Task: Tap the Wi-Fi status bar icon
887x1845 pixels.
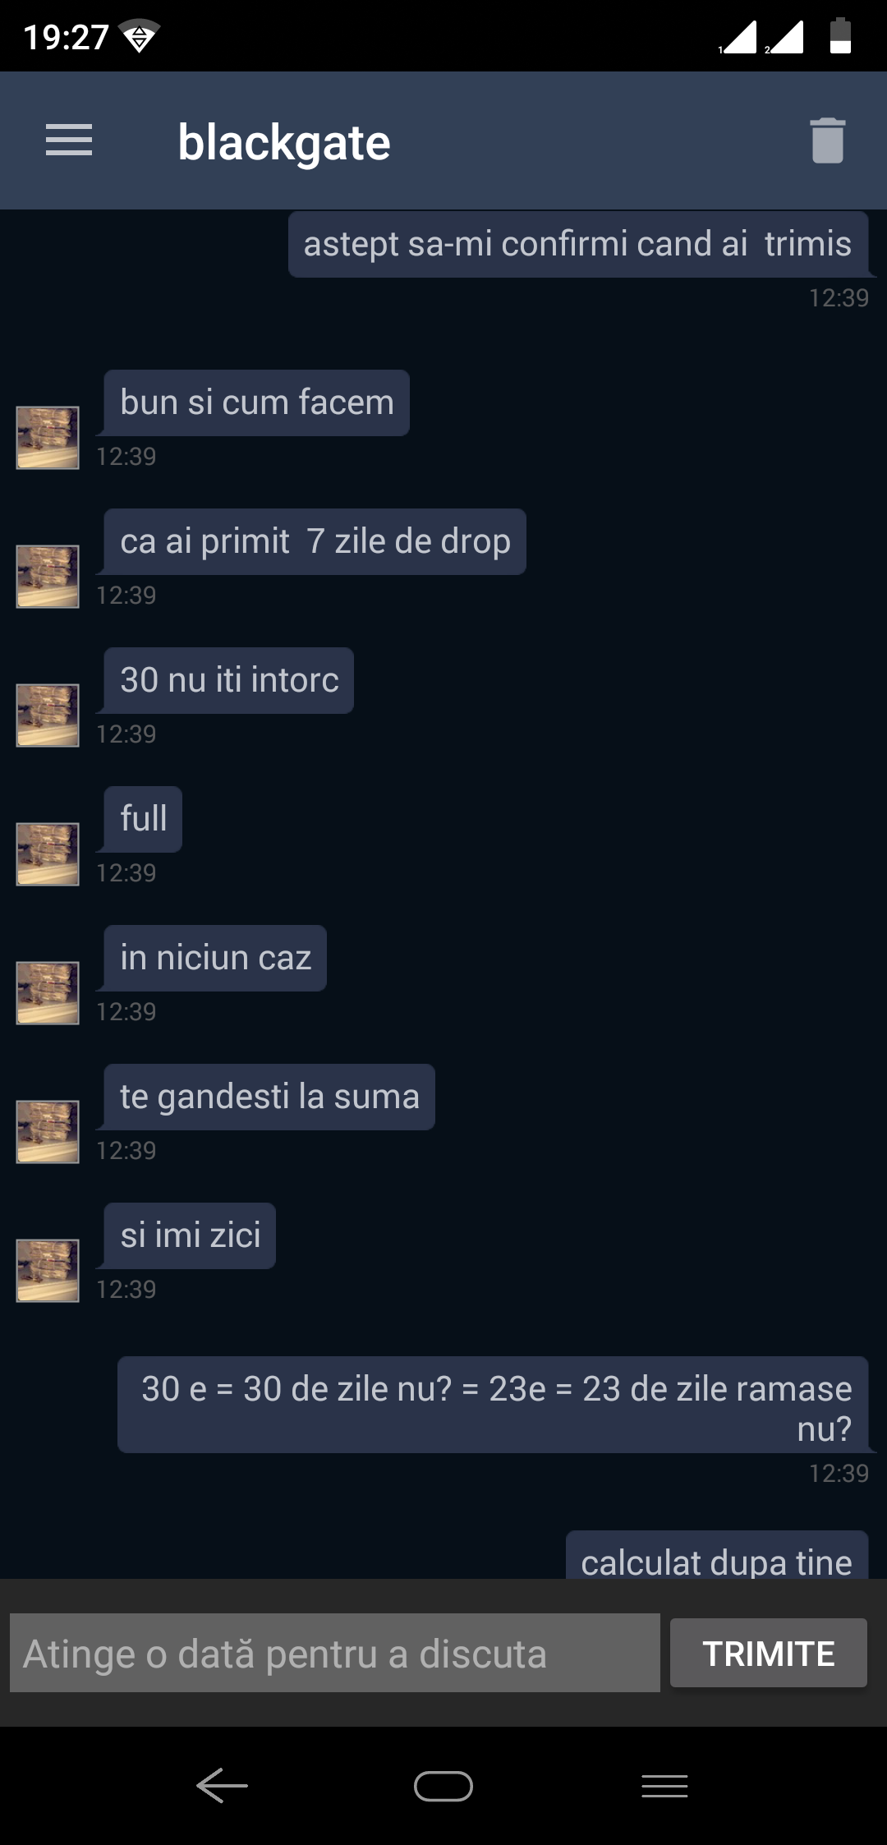Action: coord(139,36)
